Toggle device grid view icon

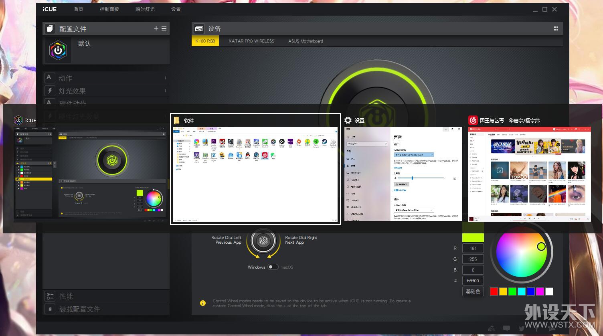tap(556, 28)
